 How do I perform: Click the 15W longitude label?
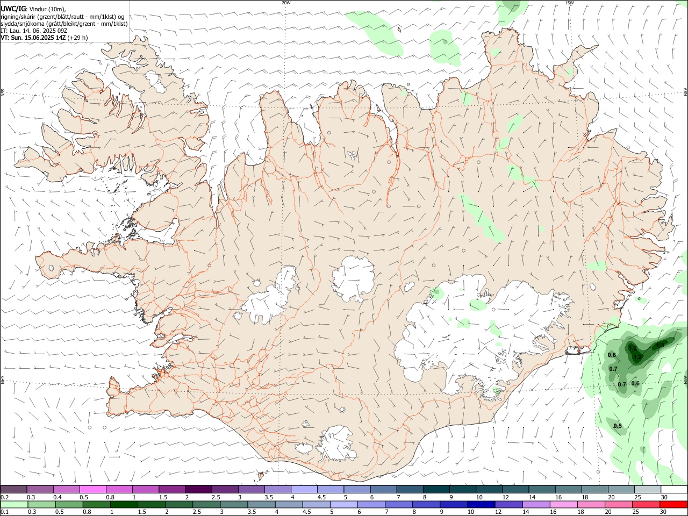(569, 3)
